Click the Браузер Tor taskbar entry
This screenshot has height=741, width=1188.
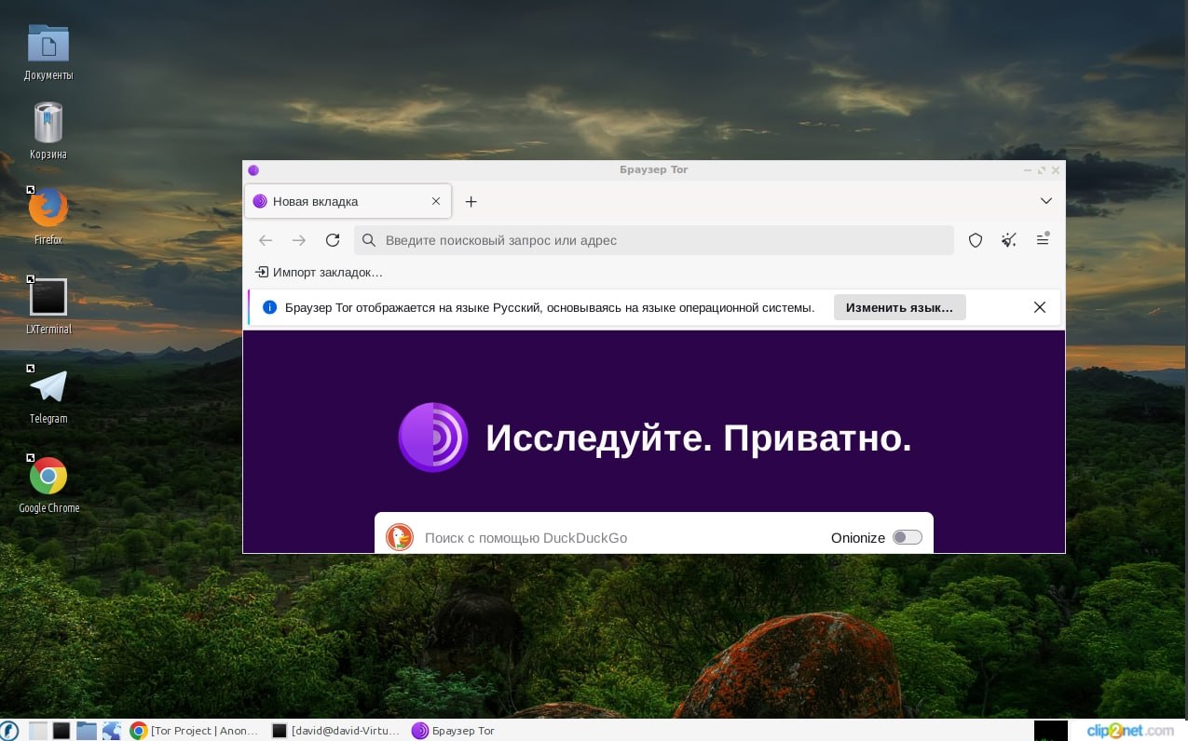coord(454,731)
